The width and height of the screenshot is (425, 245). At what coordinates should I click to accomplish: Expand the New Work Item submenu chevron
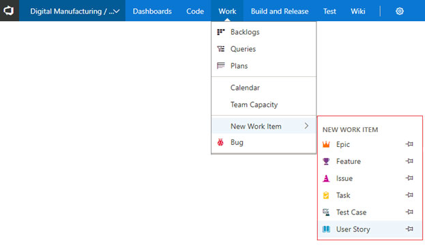306,126
